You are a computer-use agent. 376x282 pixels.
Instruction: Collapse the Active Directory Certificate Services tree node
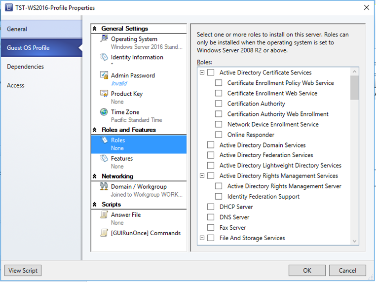pyautogui.click(x=202, y=72)
